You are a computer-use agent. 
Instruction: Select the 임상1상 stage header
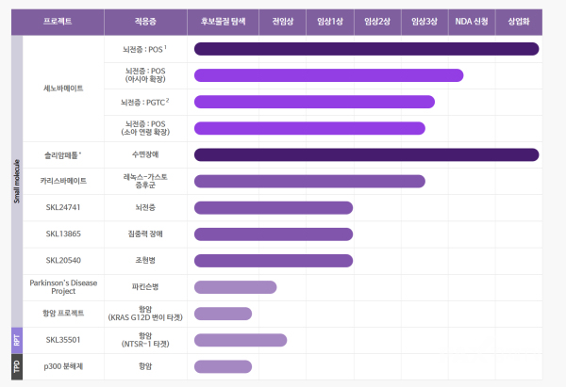330,22
